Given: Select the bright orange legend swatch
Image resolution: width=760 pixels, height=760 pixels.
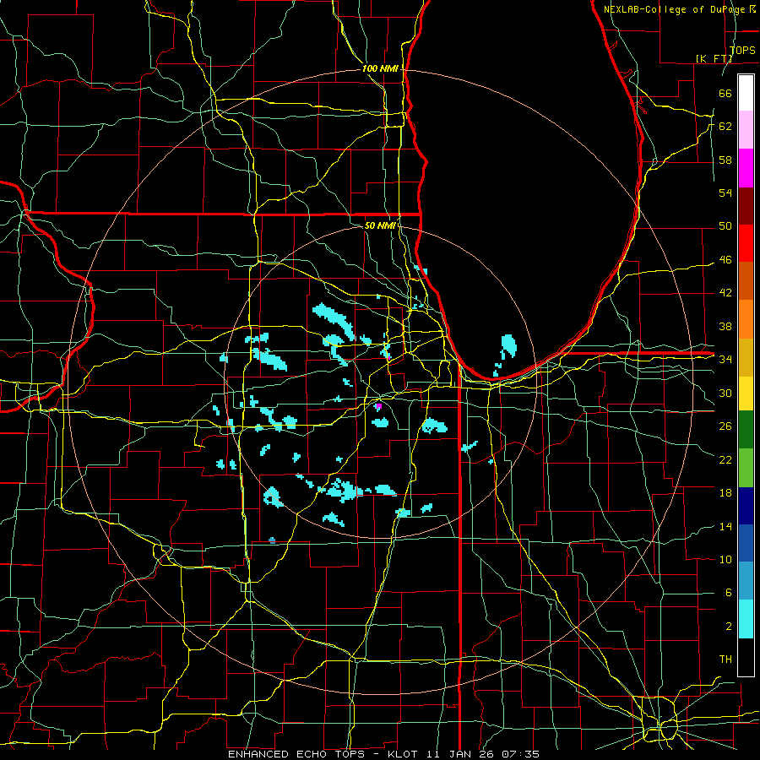Looking at the screenshot, I should 746,319.
